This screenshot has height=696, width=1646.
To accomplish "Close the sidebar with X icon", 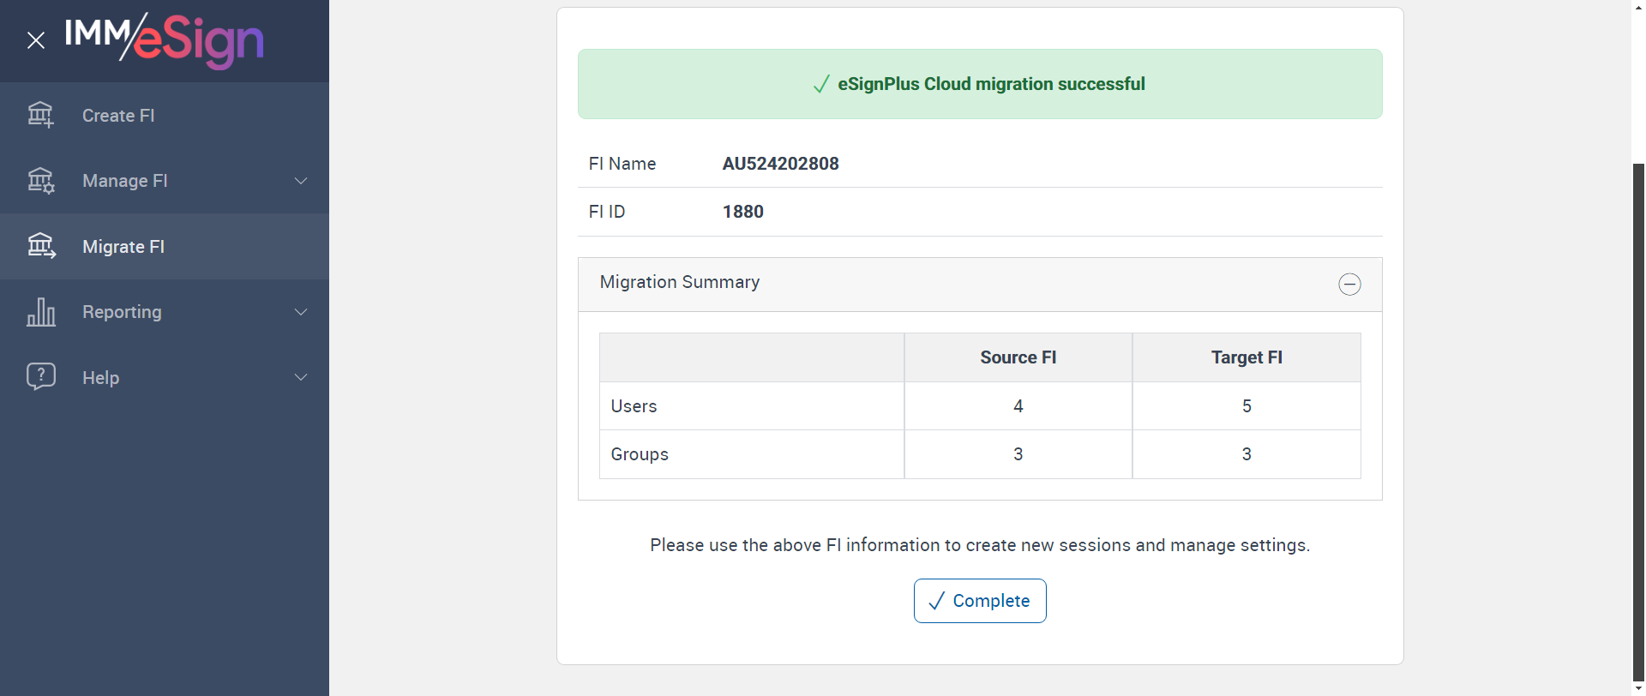I will click(35, 40).
